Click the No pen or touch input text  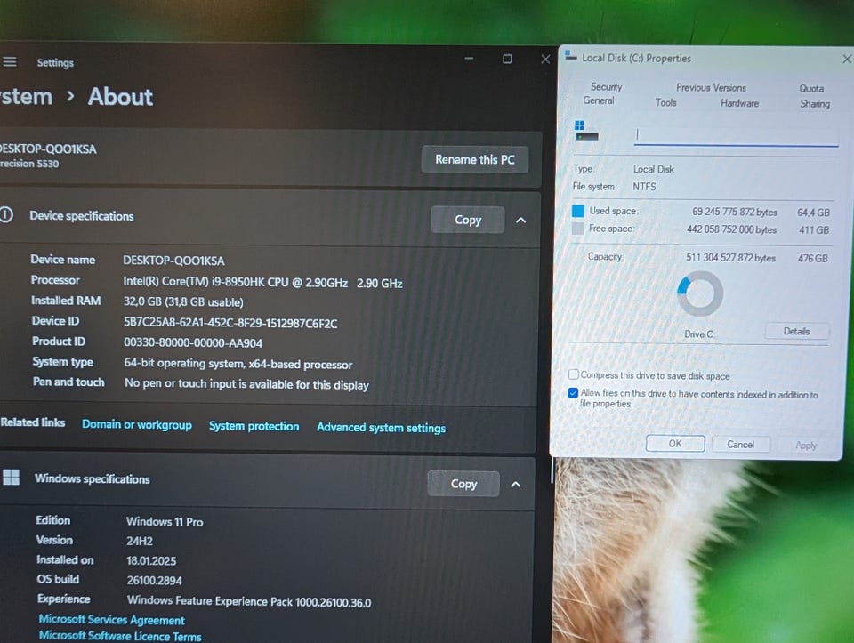246,384
